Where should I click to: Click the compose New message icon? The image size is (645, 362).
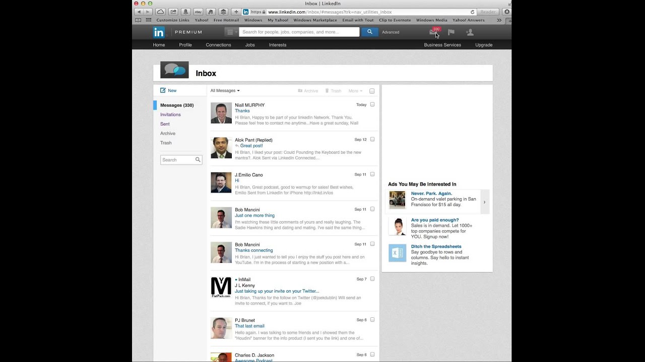(163, 90)
